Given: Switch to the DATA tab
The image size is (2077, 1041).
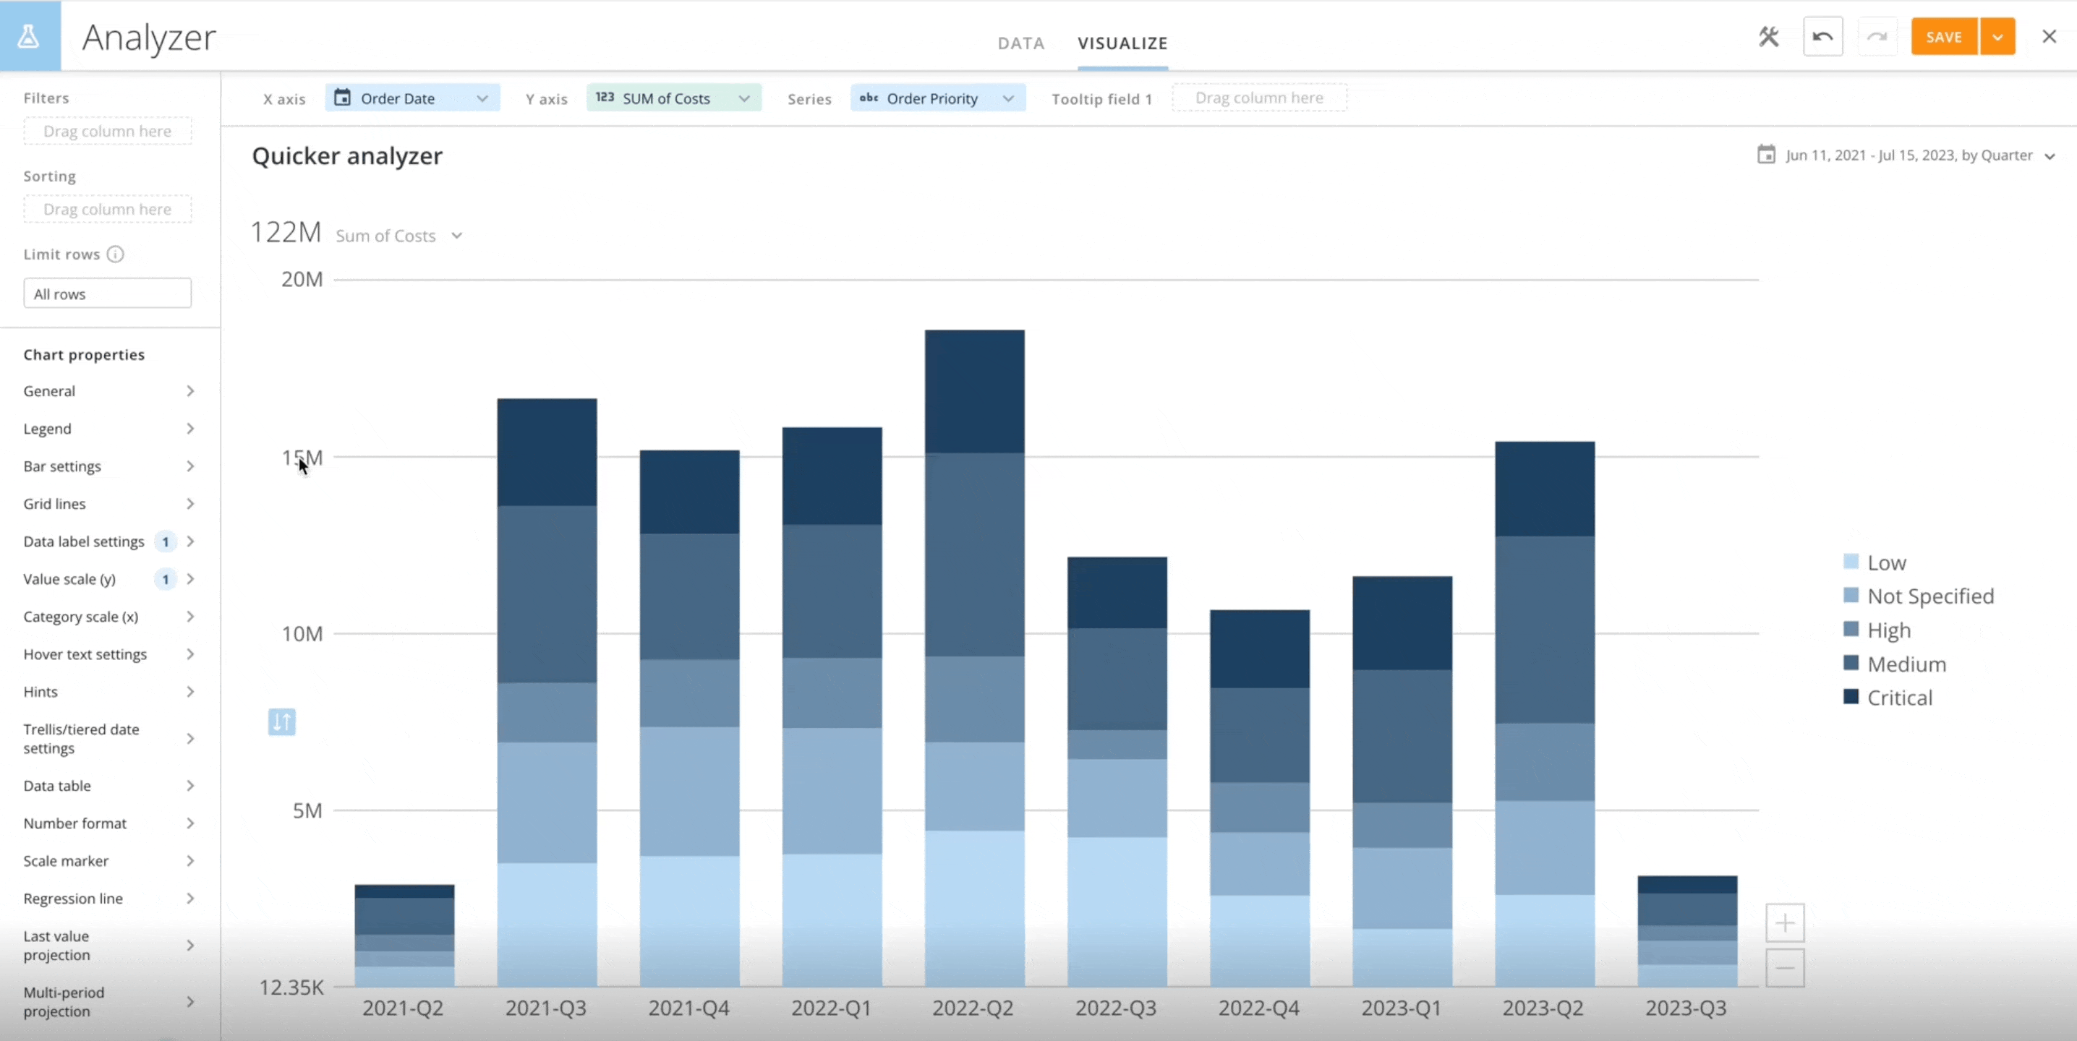Looking at the screenshot, I should [x=1020, y=43].
